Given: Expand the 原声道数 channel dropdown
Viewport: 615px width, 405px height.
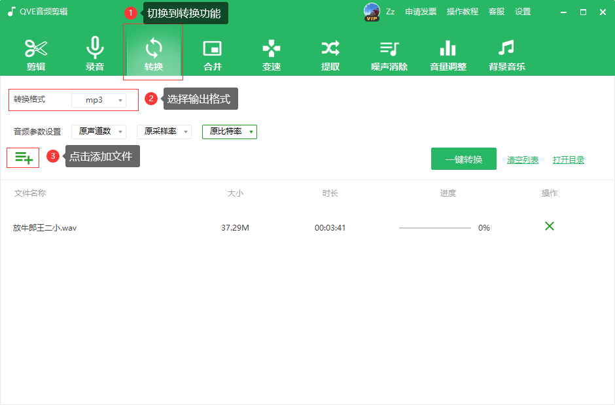Looking at the screenshot, I should tap(98, 131).
